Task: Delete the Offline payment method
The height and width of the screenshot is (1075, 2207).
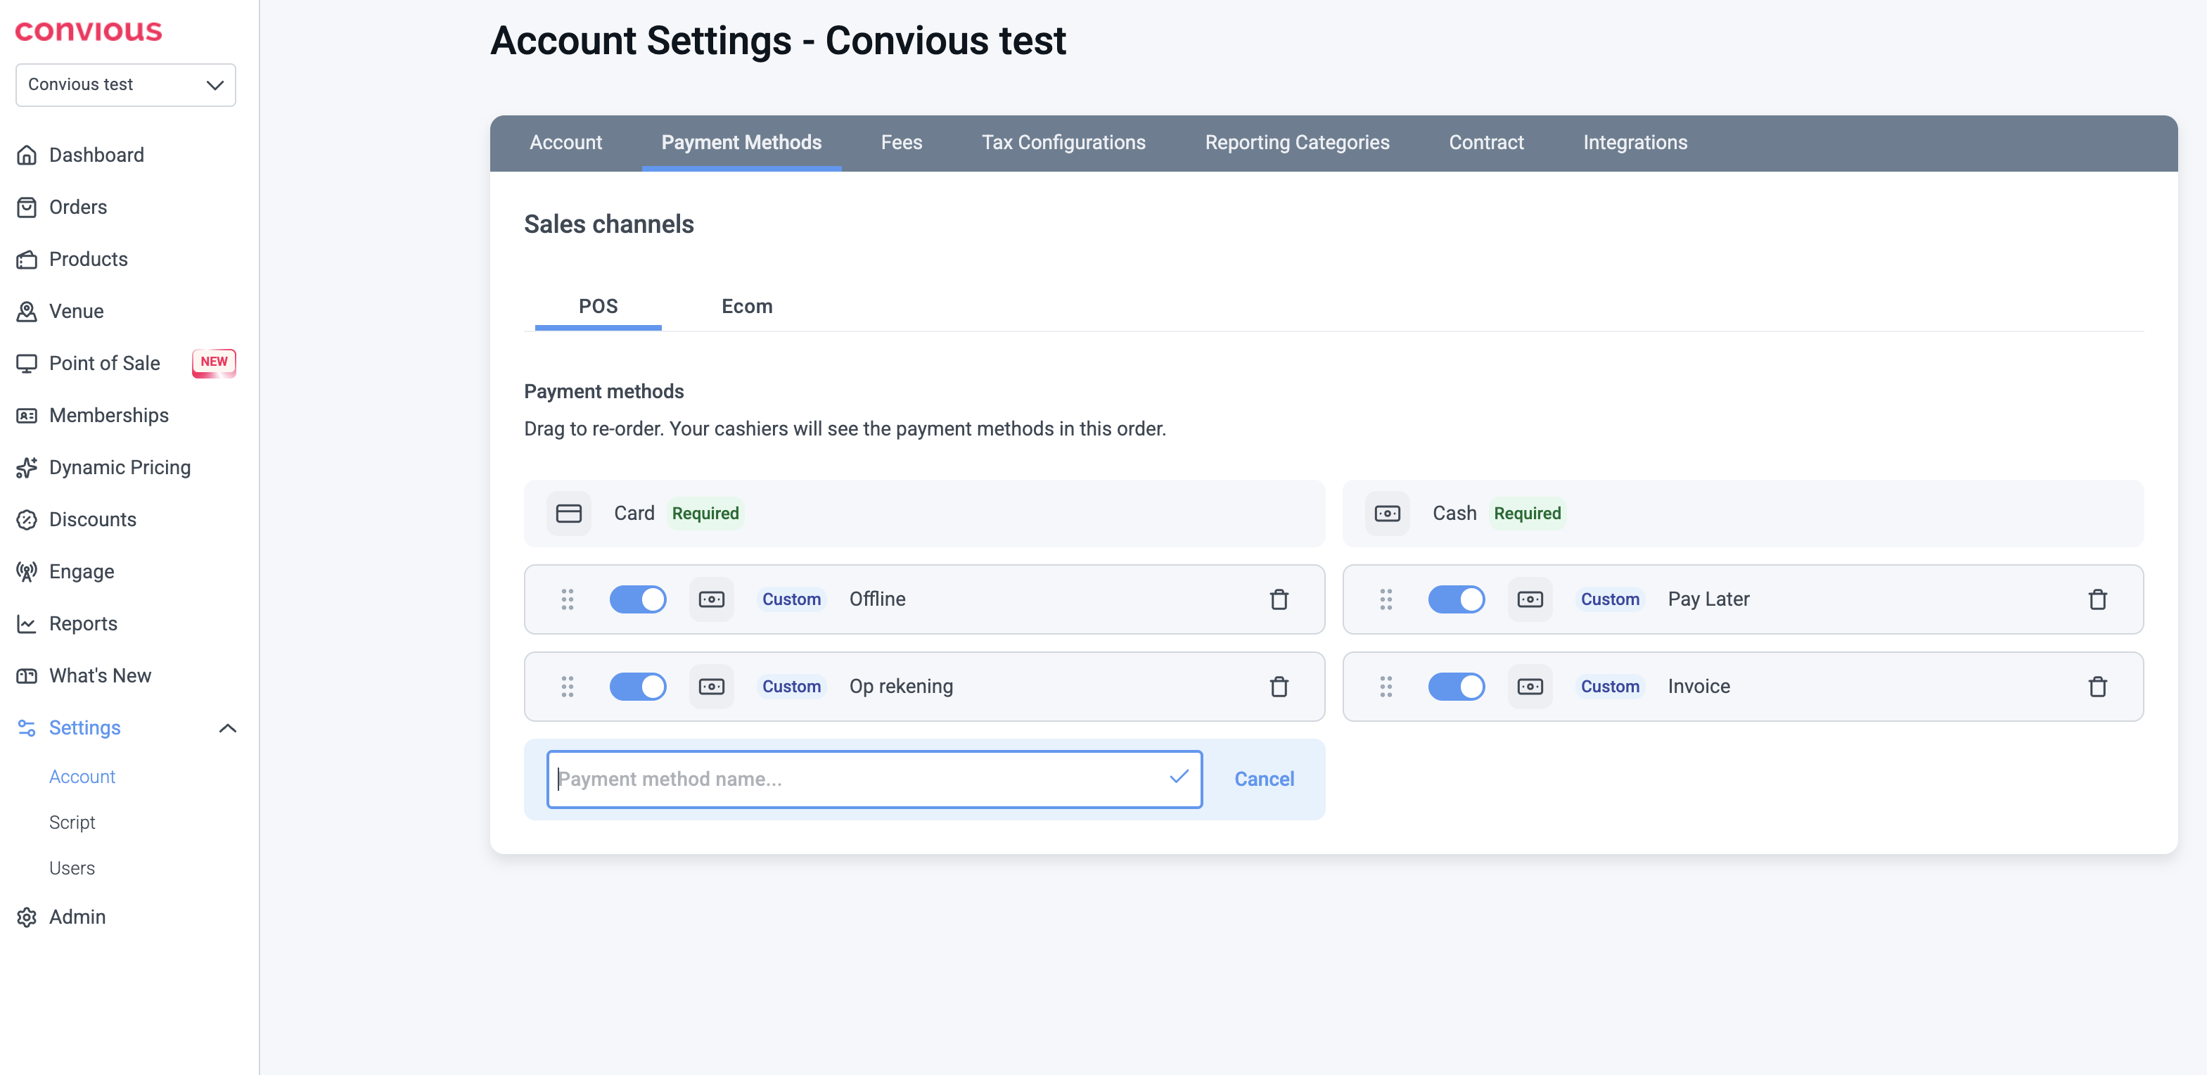Action: click(x=1279, y=599)
